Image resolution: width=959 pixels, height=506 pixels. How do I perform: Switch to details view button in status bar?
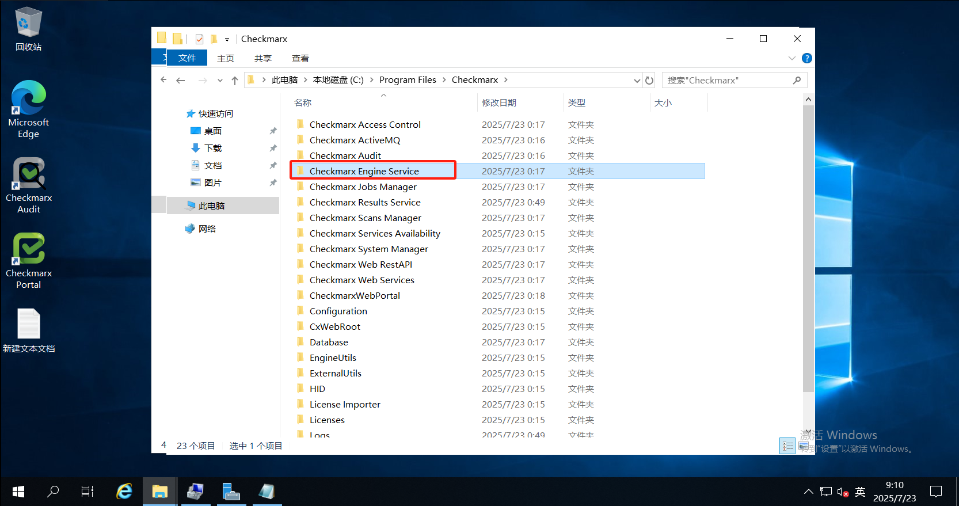point(787,446)
